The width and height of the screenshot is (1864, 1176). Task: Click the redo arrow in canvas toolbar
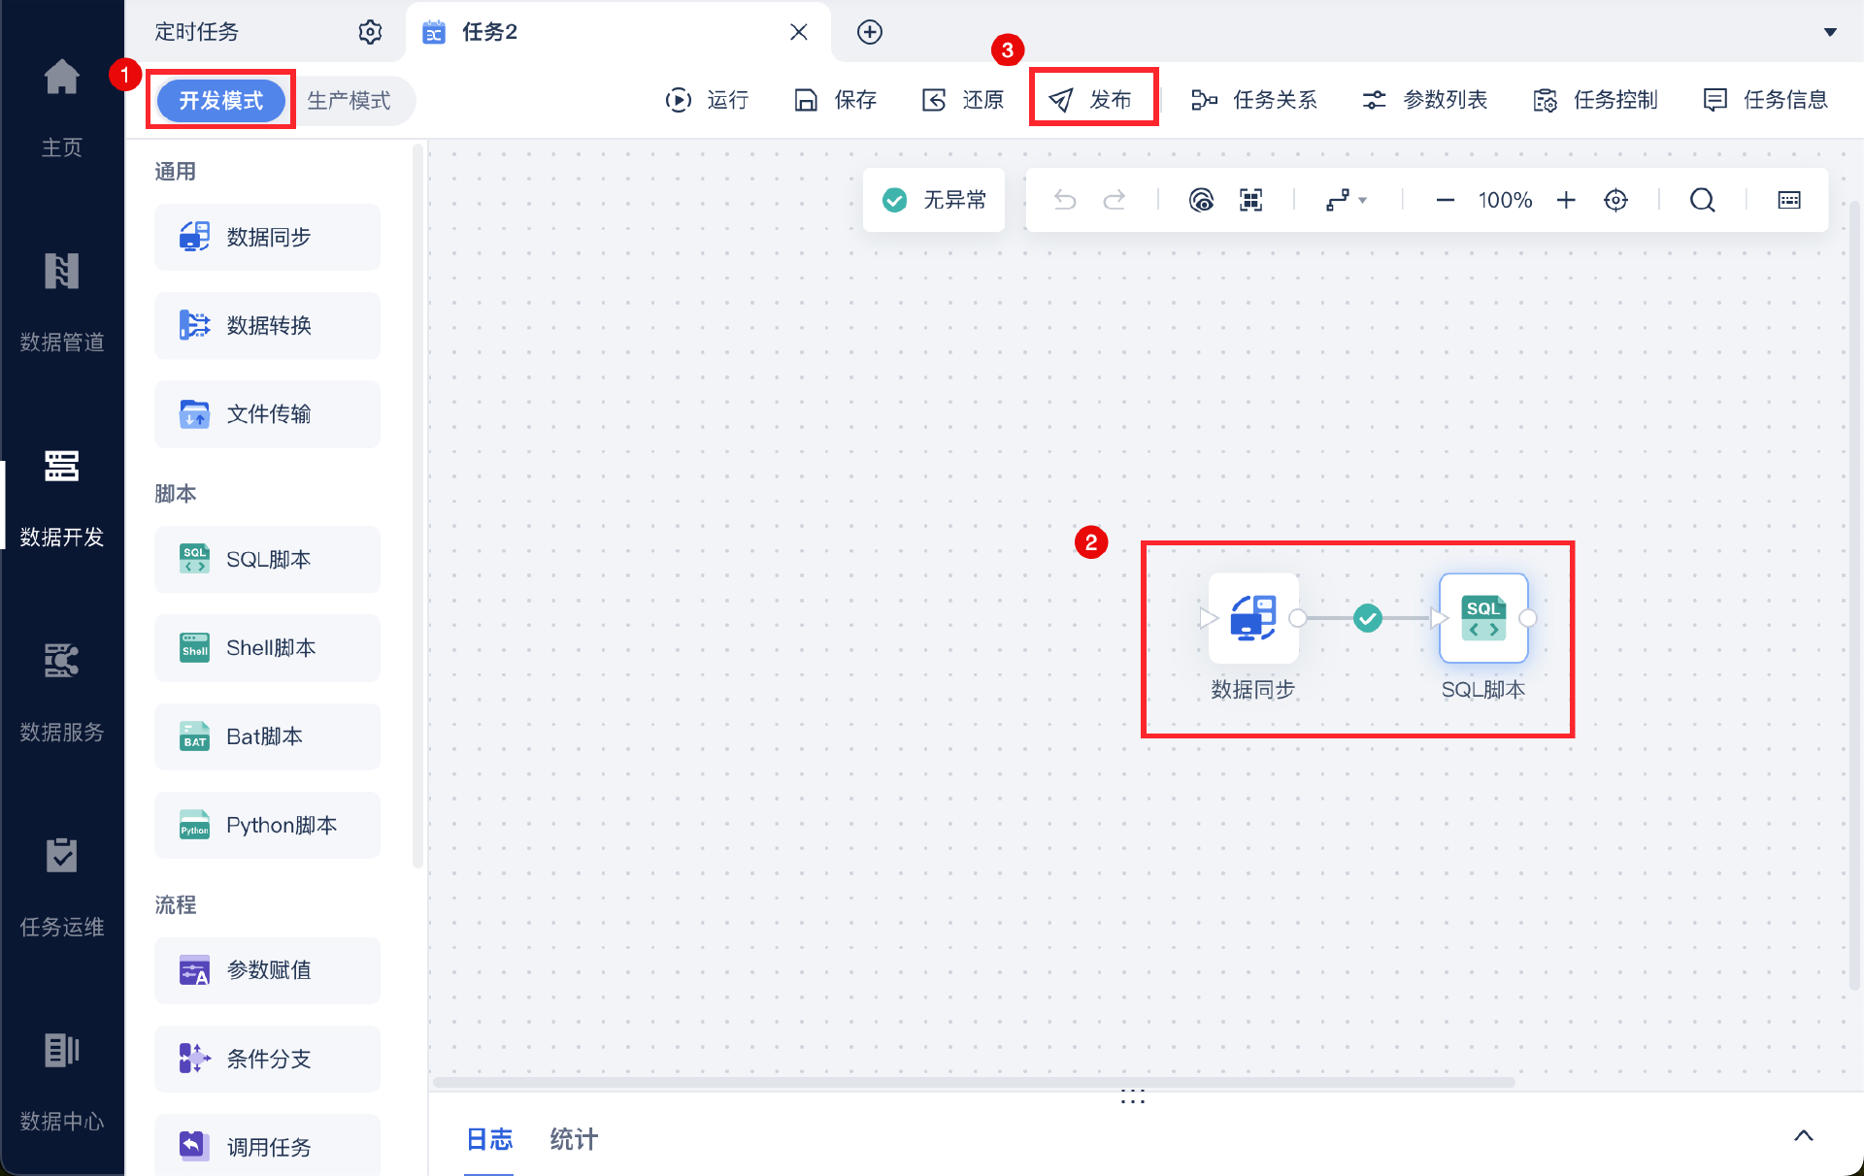1115,200
